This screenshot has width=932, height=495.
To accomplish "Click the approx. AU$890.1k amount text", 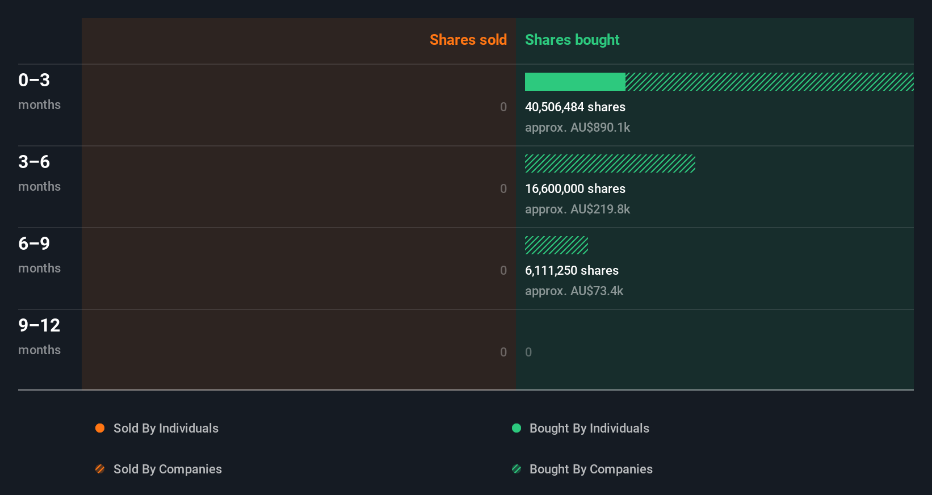I will pos(577,127).
